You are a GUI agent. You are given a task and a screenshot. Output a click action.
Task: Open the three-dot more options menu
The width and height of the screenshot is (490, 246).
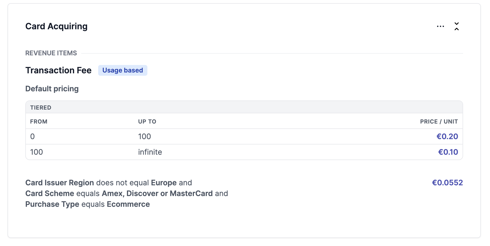[440, 26]
